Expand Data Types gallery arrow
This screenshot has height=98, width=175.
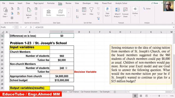point(69,13)
